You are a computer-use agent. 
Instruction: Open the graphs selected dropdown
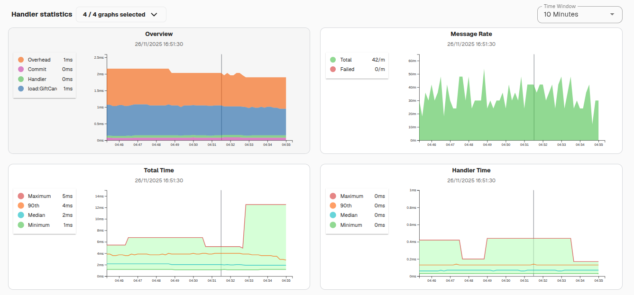(x=121, y=14)
